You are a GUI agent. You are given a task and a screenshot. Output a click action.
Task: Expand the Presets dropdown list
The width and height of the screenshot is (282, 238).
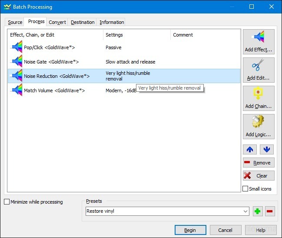(246, 211)
